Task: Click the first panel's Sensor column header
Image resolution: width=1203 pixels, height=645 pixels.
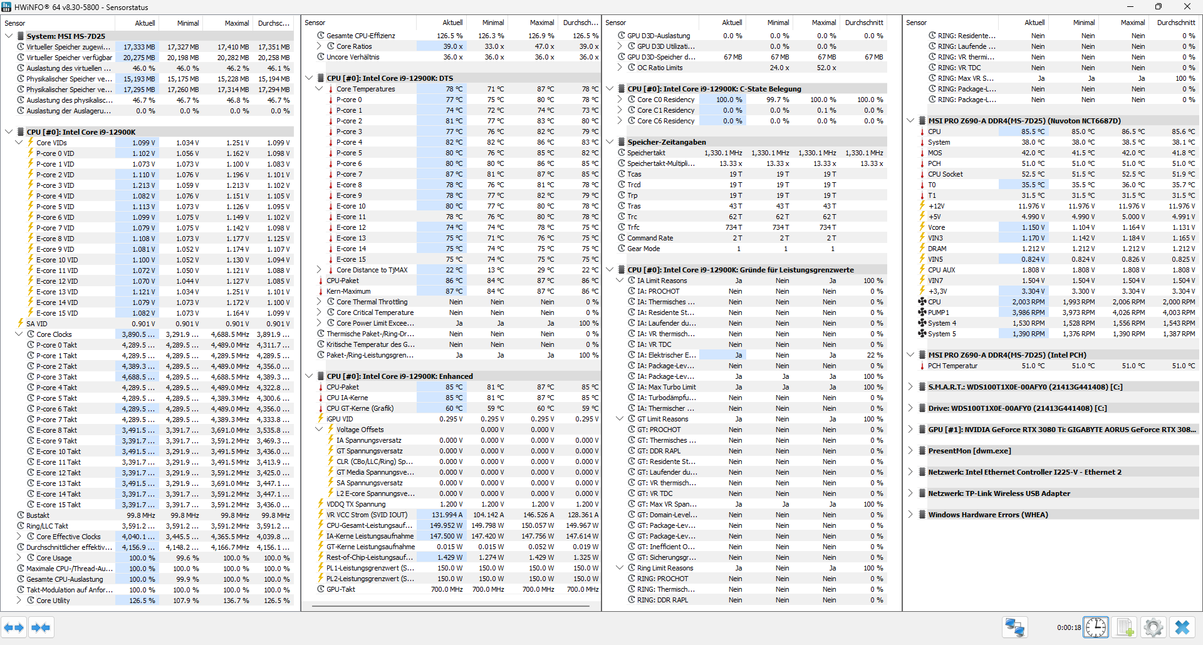Action: coord(58,23)
